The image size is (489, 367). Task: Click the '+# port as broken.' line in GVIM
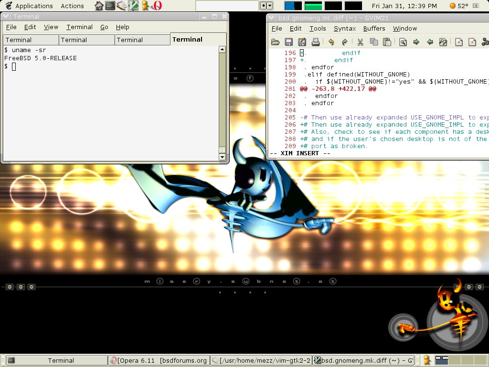pyautogui.click(x=334, y=146)
